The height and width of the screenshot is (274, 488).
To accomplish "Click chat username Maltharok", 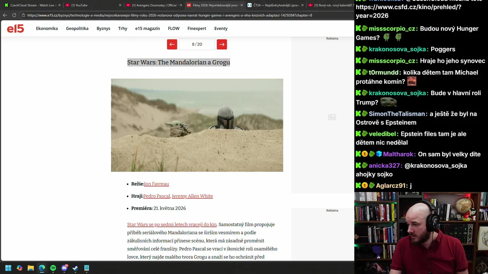I will pos(398,154).
